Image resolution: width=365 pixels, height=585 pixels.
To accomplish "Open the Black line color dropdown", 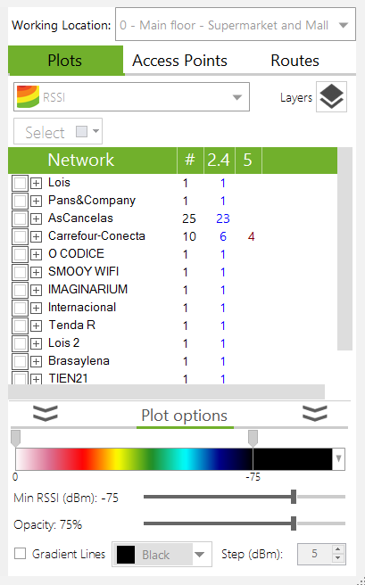I will coord(162,555).
